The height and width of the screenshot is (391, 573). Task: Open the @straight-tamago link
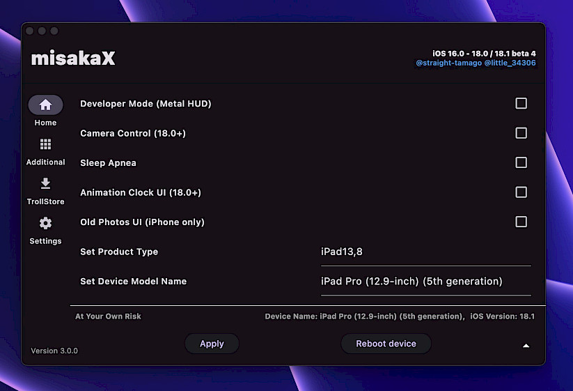[x=449, y=63]
